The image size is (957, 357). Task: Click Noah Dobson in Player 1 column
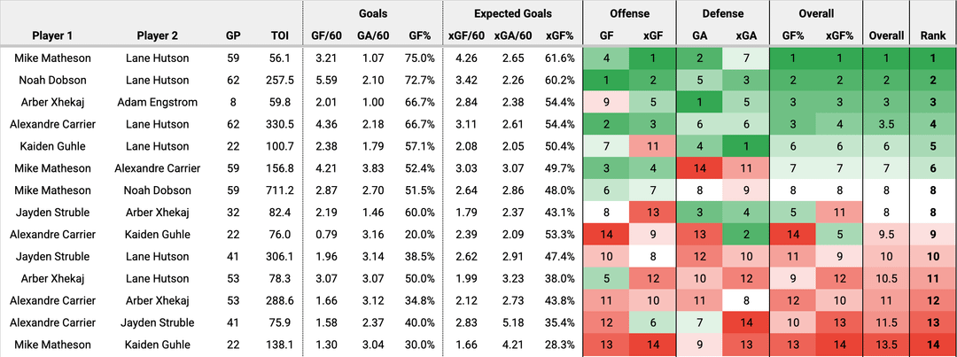(x=52, y=80)
